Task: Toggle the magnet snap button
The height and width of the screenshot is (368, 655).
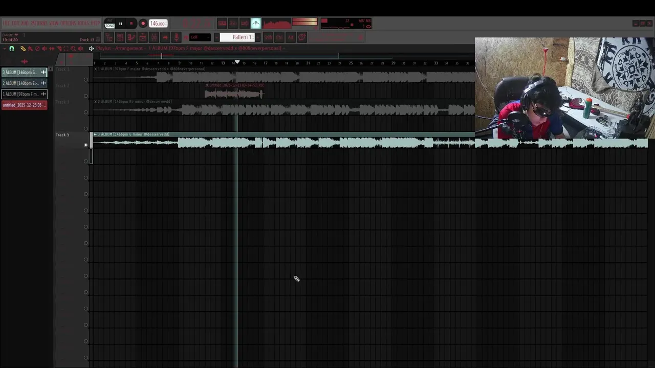Action: tap(12, 49)
